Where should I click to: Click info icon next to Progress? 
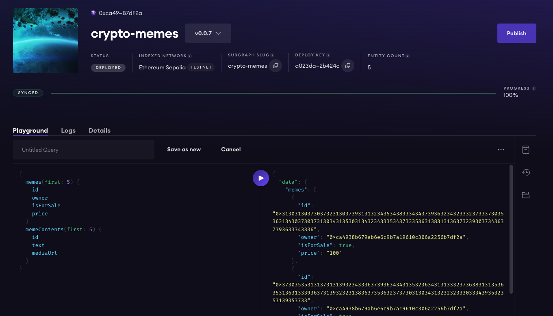tap(534, 88)
